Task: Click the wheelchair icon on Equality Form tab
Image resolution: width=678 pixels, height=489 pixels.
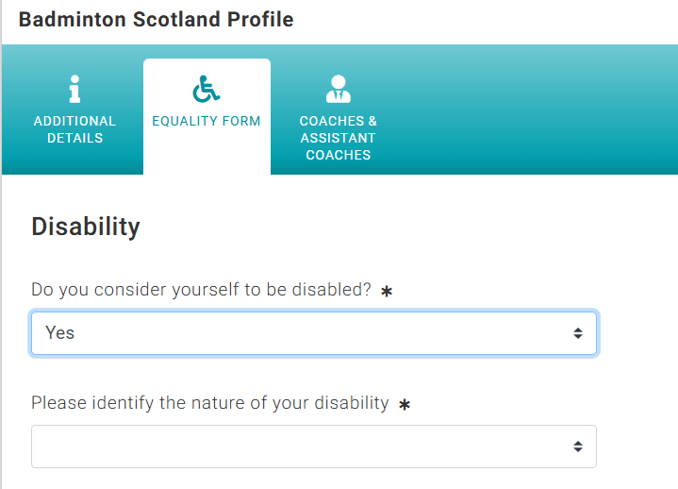Action: click(x=207, y=89)
